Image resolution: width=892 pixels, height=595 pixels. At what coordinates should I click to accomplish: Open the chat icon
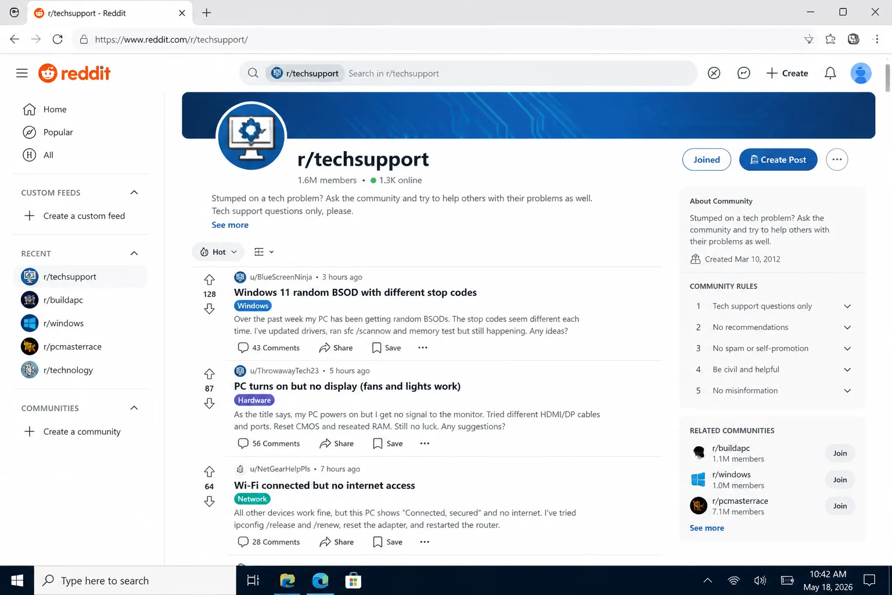(x=744, y=73)
